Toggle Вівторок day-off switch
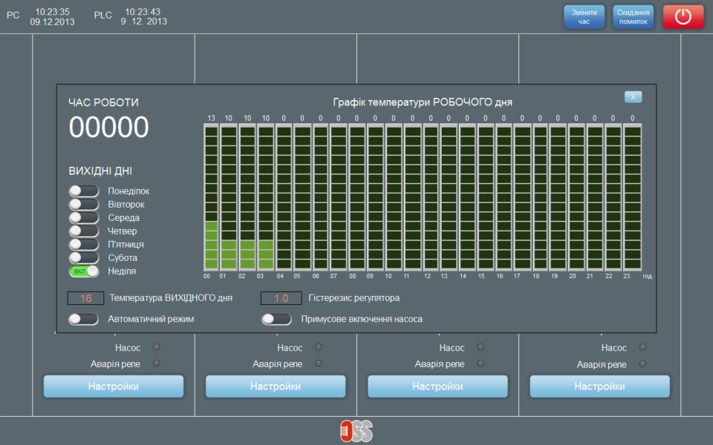713x445 pixels. pos(84,205)
